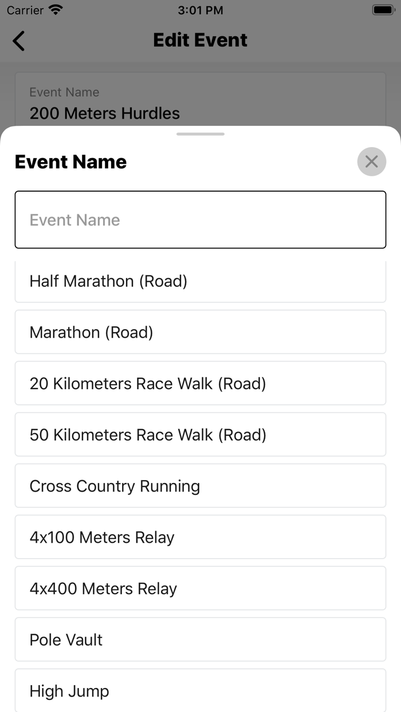Choose 50 Kilometers Race Walk (Road)

[x=200, y=434]
